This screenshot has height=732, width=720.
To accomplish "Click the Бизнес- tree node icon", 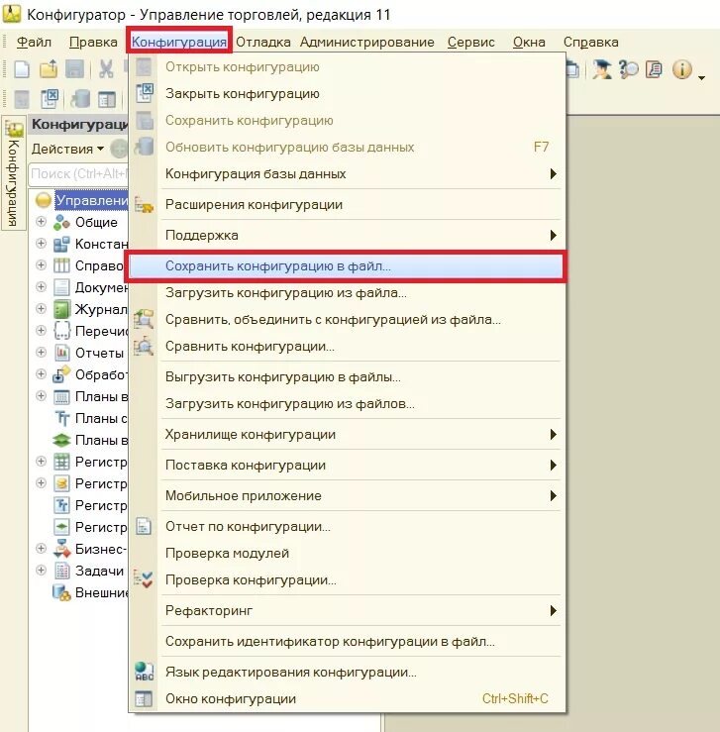I will pos(61,549).
